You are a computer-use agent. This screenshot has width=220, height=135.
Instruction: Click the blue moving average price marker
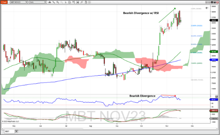214,60
